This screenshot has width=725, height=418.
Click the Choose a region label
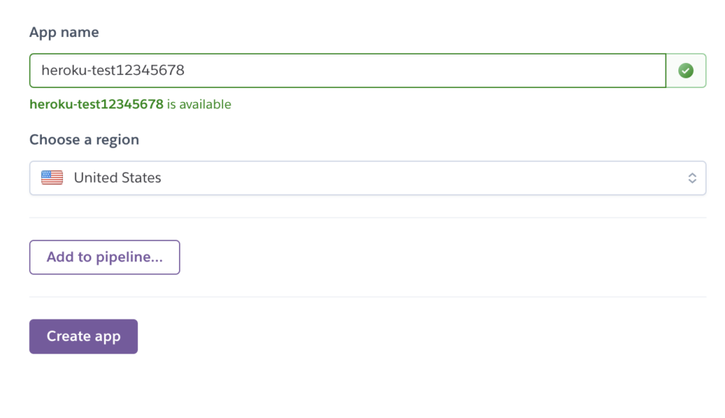coord(84,140)
